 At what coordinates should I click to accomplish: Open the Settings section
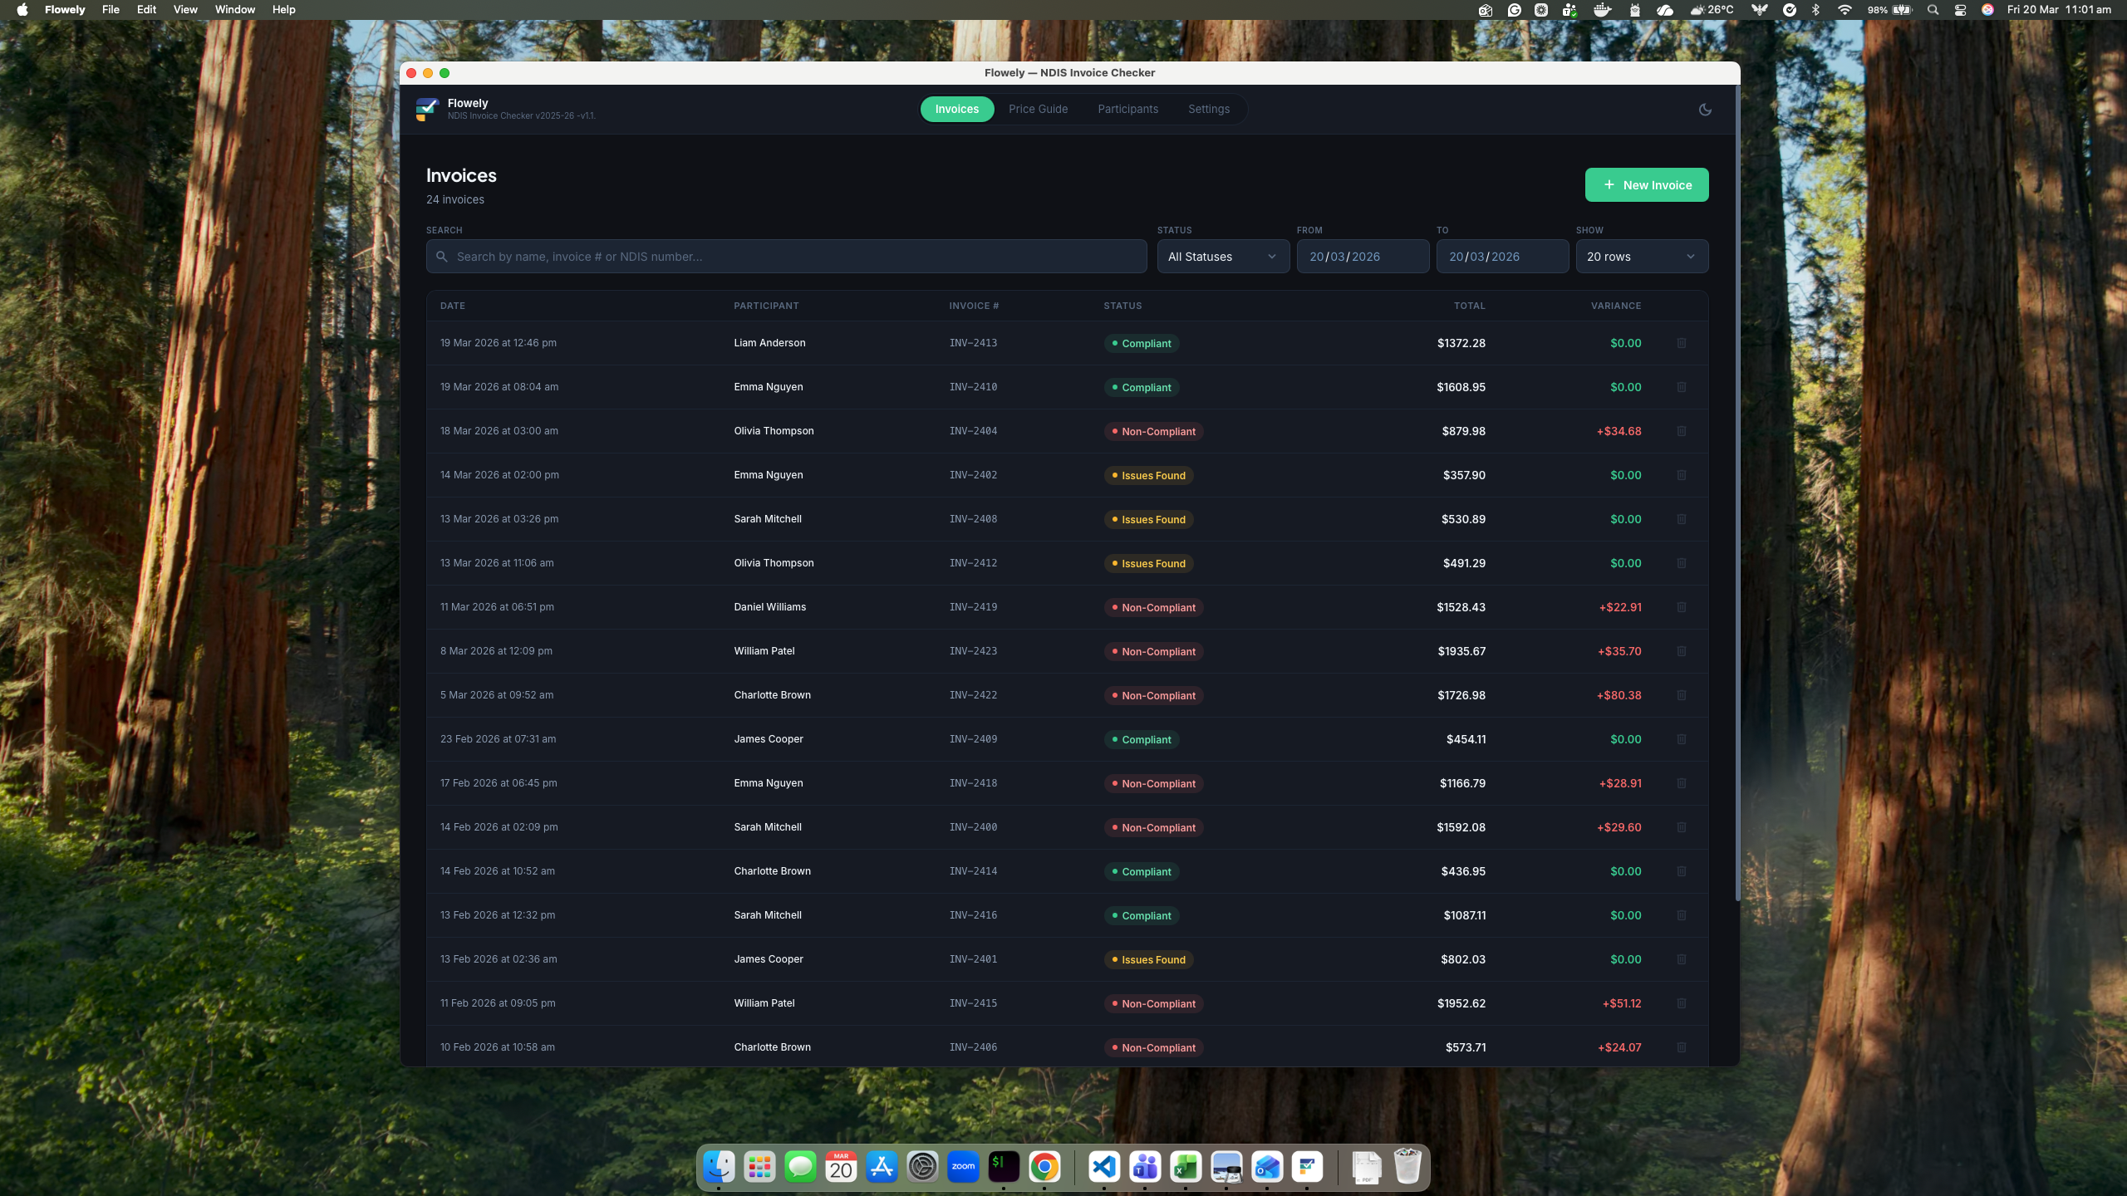[1208, 109]
